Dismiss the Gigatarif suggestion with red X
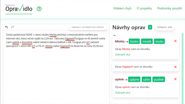 (175, 67)
